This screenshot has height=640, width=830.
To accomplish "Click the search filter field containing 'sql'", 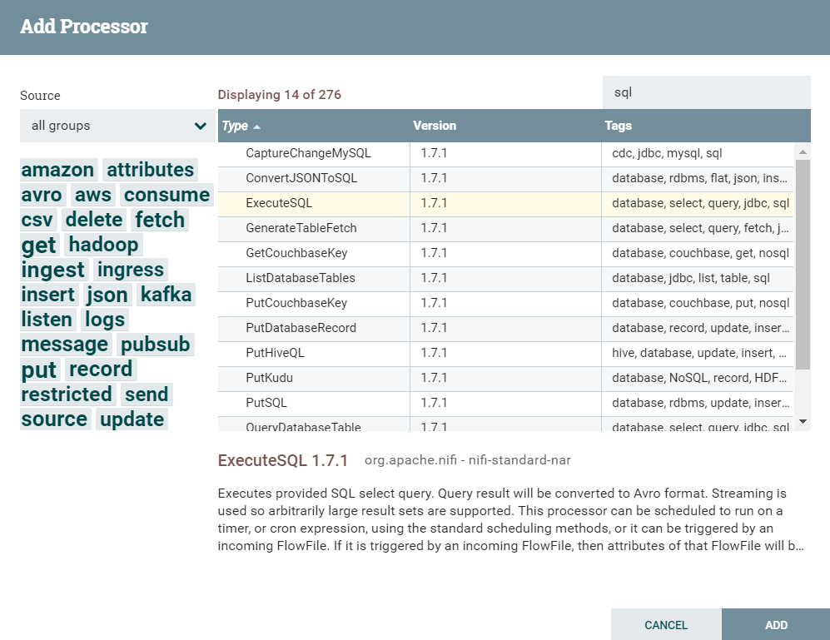I will [x=706, y=92].
